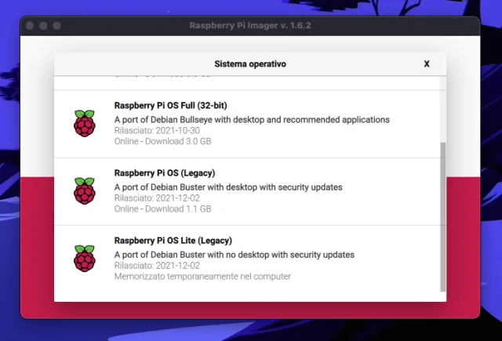Click the Online - Download 1.1 GB line
Image resolution: width=502 pixels, height=341 pixels.
coord(161,209)
